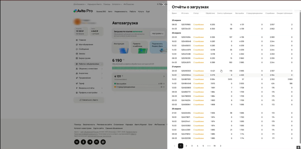Screen dimensions: 301x149
Task: Go to previous page of reports
Action: 175,146
